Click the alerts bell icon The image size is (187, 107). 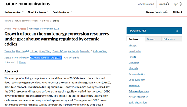coord(166,12)
